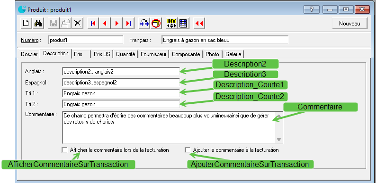The image size is (376, 183).
Task: Open the Galerie tab
Action: coord(233,54)
